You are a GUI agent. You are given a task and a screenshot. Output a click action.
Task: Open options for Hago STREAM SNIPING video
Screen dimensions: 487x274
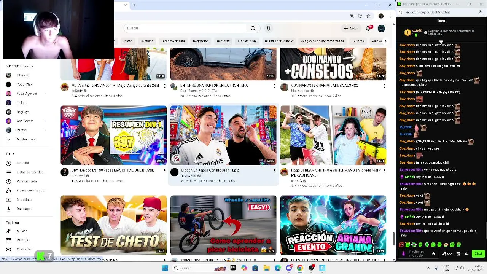click(x=384, y=171)
